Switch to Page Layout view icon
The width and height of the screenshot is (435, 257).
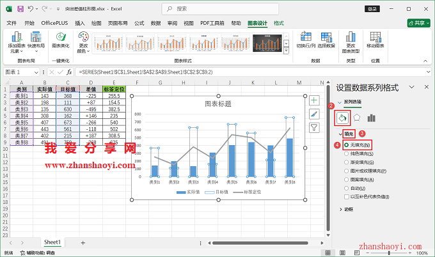[343, 253]
